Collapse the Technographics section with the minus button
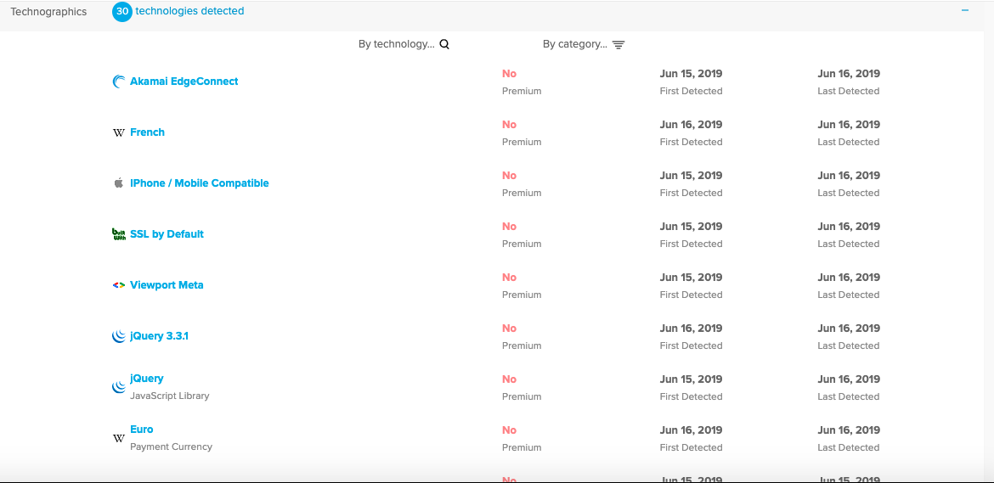Image resolution: width=994 pixels, height=483 pixels. tap(965, 10)
